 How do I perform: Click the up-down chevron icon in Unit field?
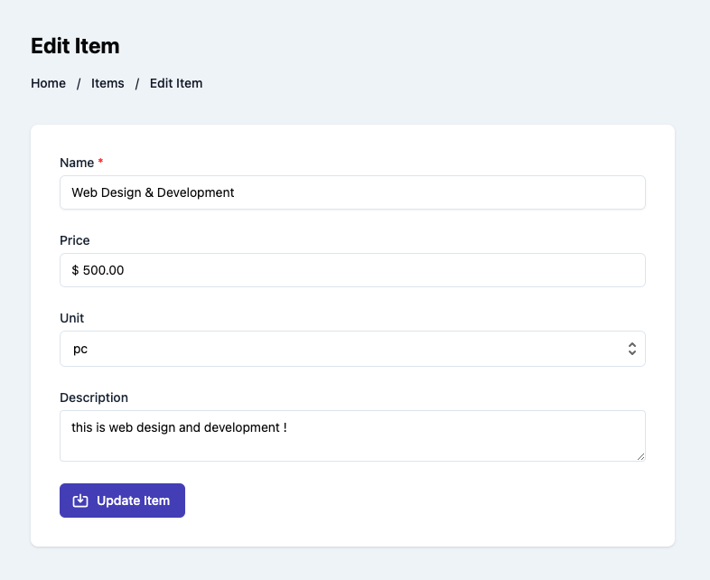pyautogui.click(x=632, y=349)
